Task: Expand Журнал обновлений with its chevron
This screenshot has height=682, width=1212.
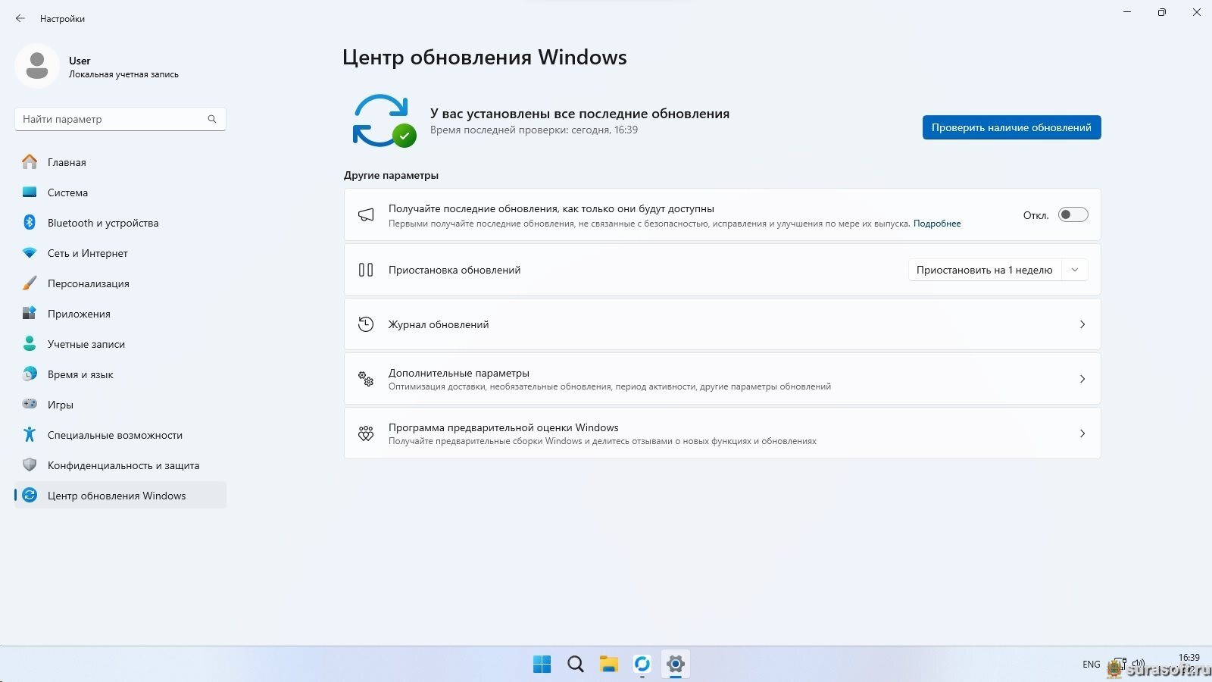Action: [1082, 324]
